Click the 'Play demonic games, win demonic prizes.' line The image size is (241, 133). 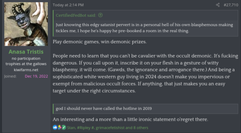99,42
